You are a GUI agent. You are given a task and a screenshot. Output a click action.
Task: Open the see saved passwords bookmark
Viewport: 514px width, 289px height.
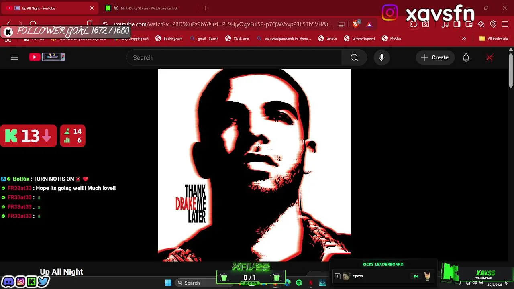coord(284,39)
